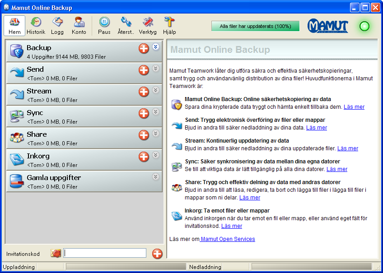Click the "4 Uppgifter 9144 MB, 9803 Filer" text

click(x=66, y=57)
